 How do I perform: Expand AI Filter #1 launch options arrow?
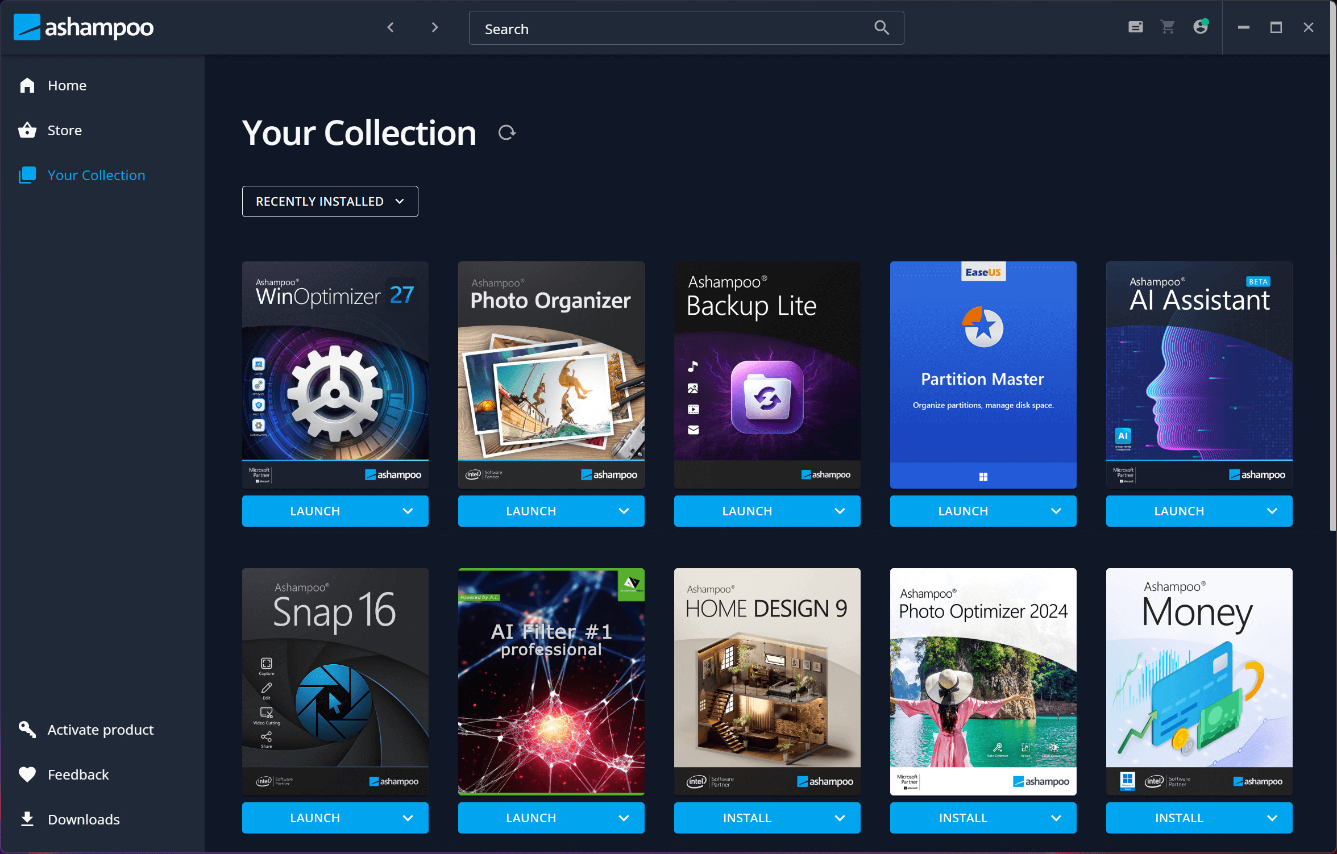(x=624, y=818)
